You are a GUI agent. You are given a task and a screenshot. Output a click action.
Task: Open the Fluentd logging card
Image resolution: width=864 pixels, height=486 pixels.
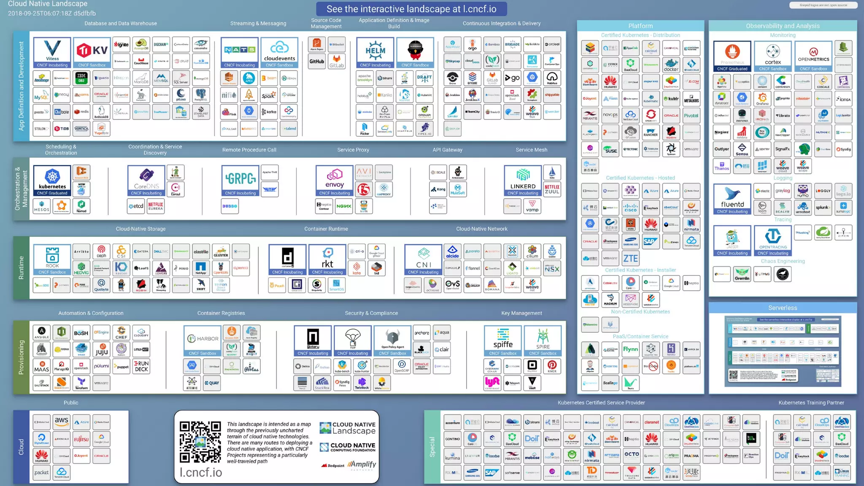pyautogui.click(x=732, y=199)
